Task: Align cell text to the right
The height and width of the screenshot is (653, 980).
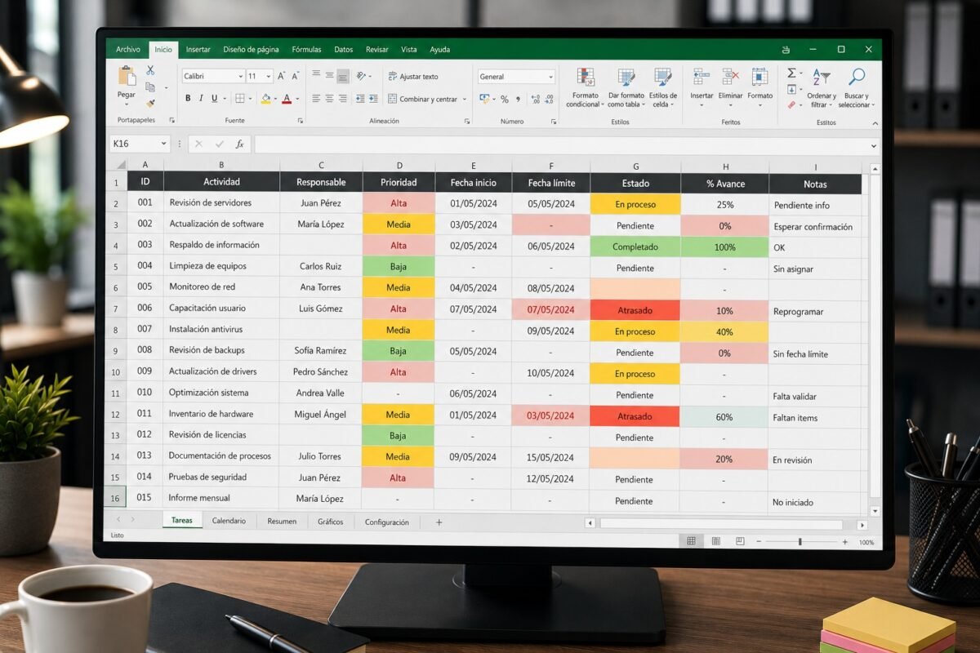Action: (343, 99)
